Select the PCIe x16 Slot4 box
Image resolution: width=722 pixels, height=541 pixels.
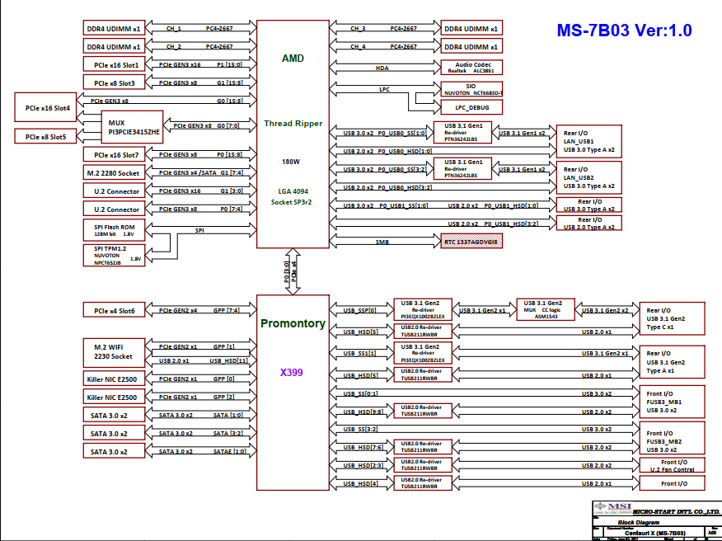(x=47, y=108)
